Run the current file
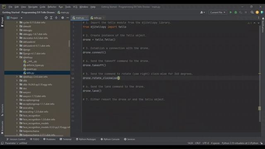The width and height of the screenshot is (265, 149). [231, 12]
